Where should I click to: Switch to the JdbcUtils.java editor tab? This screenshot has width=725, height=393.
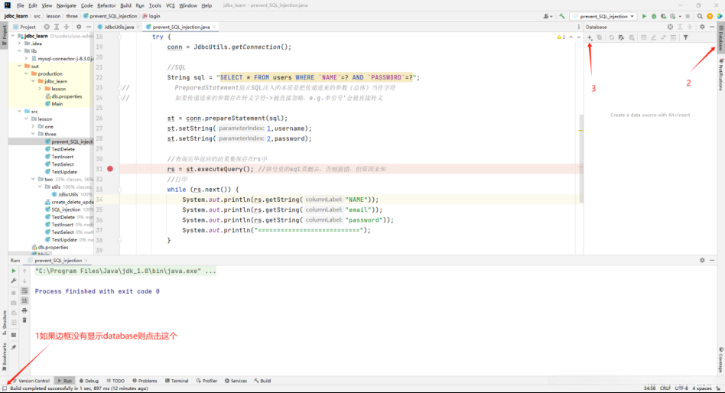(x=119, y=27)
